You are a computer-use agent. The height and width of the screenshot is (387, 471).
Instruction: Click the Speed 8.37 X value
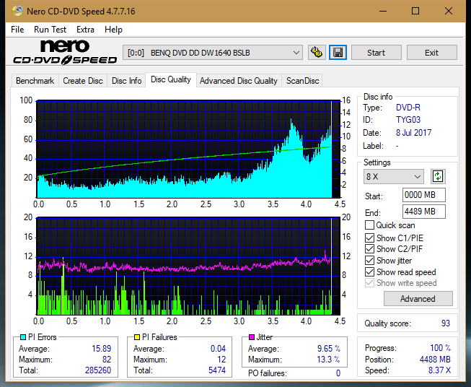tap(439, 370)
